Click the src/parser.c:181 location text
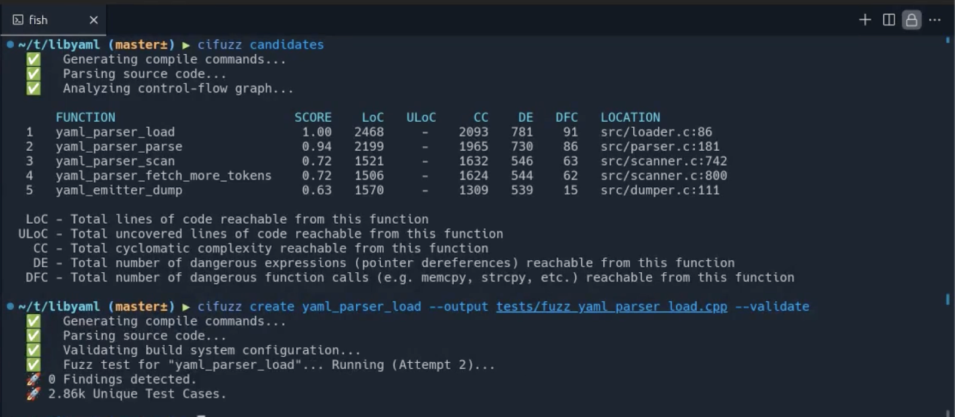 (660, 146)
